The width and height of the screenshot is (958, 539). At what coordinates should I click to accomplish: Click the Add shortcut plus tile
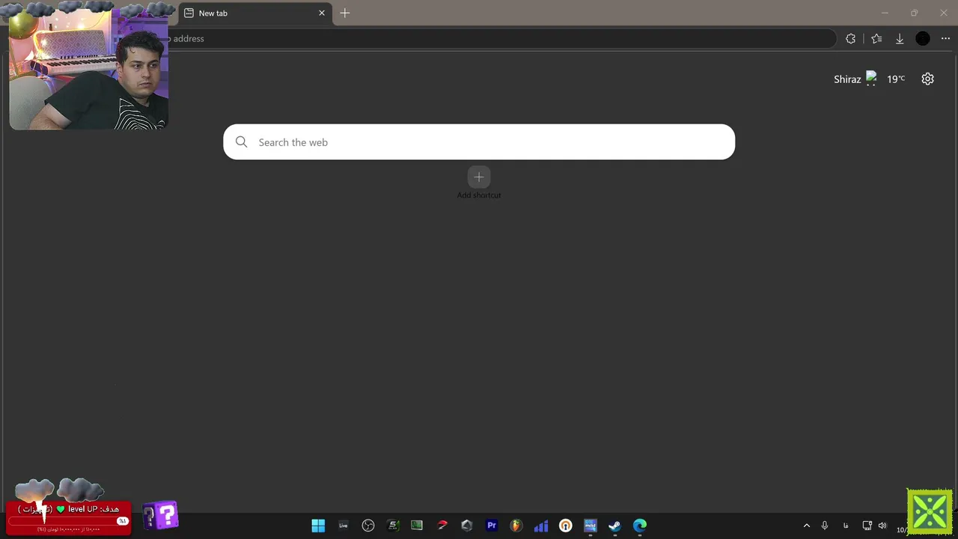479,177
